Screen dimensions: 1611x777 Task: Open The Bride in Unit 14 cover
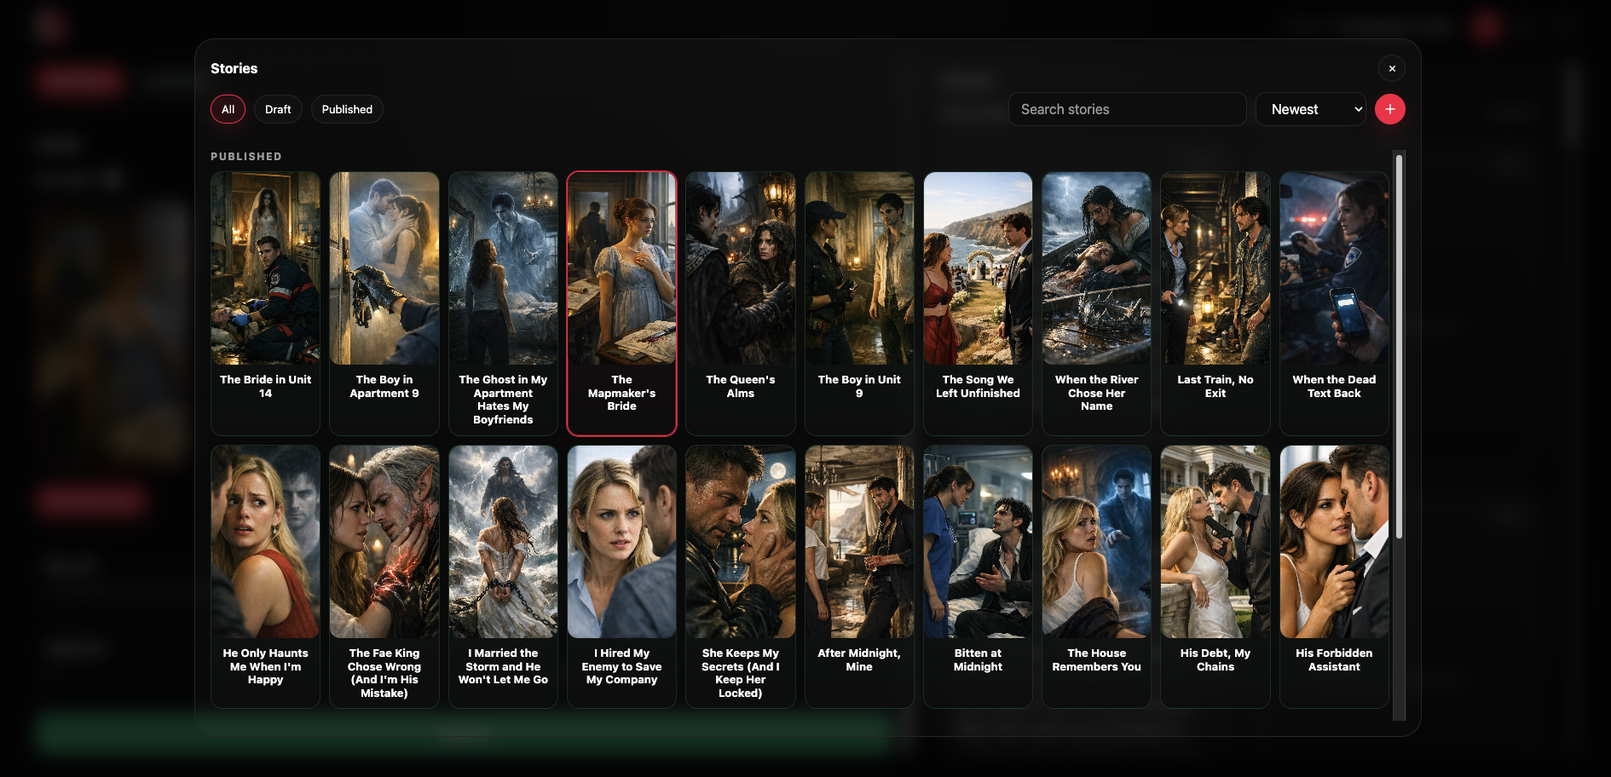click(x=266, y=268)
